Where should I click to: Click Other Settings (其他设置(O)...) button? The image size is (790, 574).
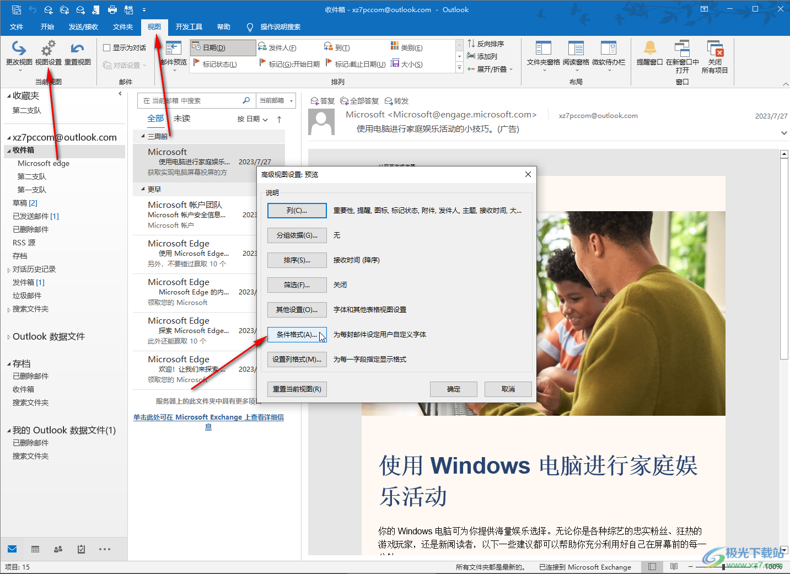point(297,310)
